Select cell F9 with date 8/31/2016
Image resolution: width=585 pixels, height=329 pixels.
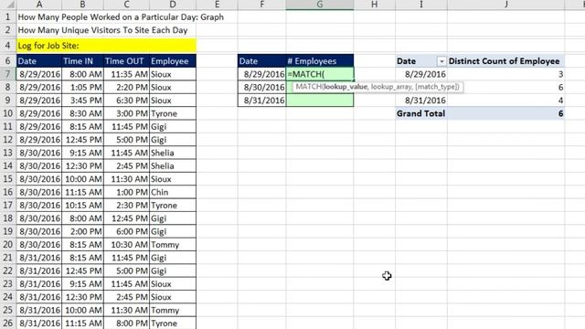(262, 101)
